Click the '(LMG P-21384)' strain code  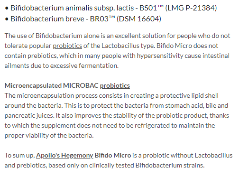tap(191, 8)
